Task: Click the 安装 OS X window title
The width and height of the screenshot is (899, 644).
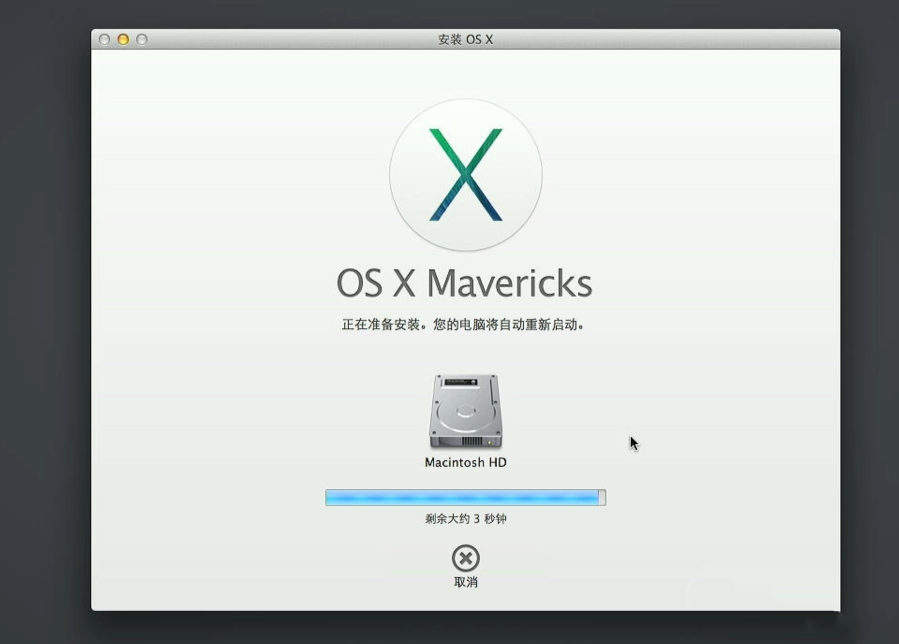Action: click(465, 39)
